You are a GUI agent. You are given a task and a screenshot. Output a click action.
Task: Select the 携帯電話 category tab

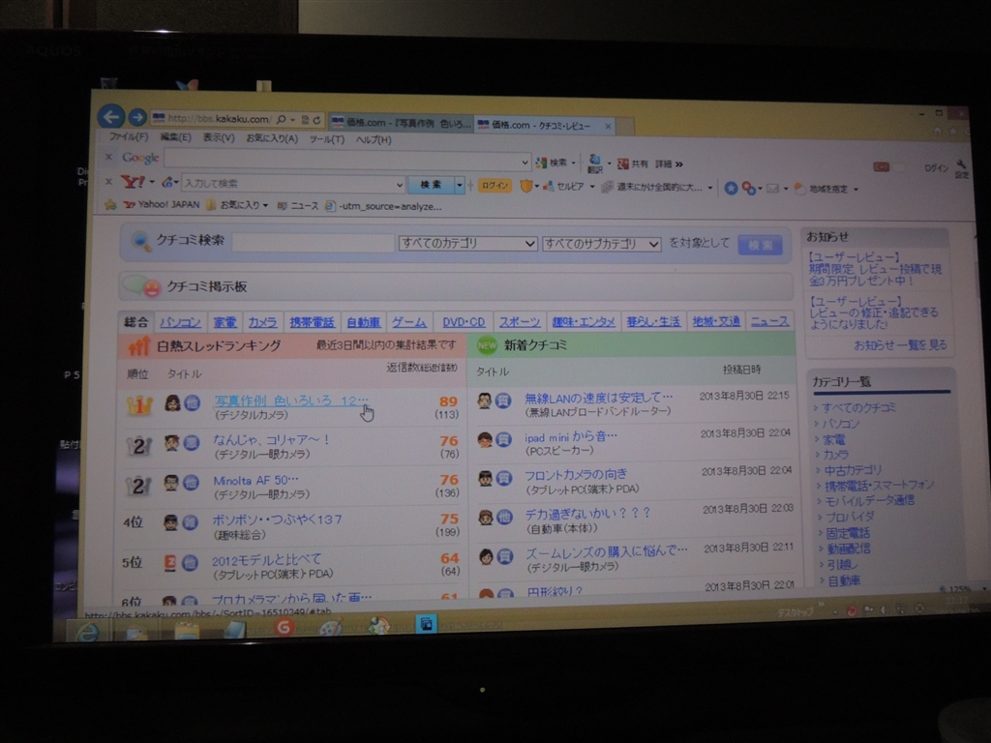click(x=312, y=322)
